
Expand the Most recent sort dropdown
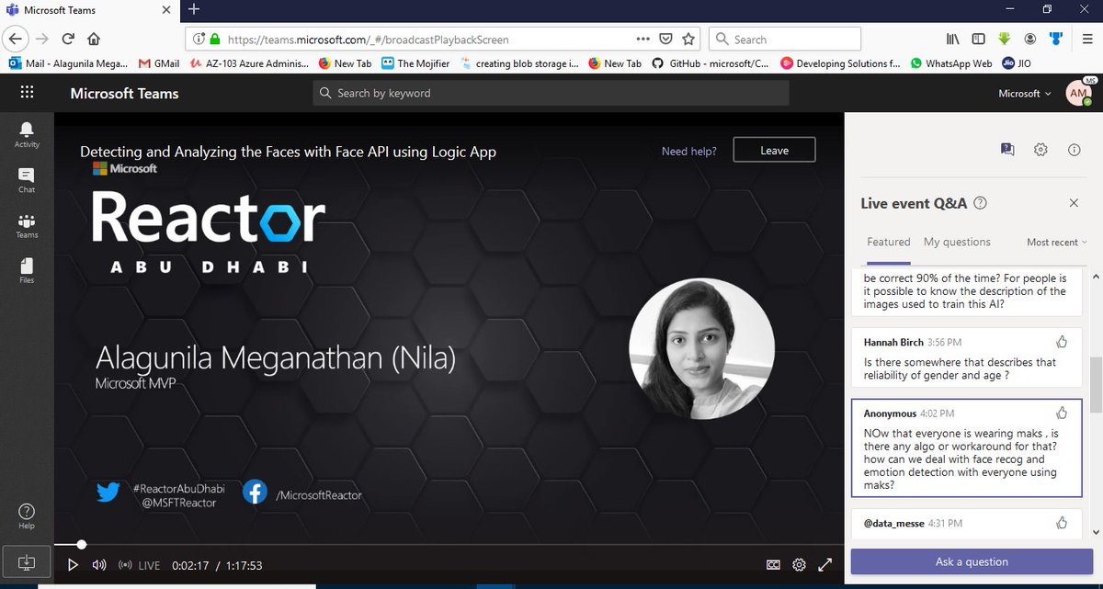(1057, 243)
